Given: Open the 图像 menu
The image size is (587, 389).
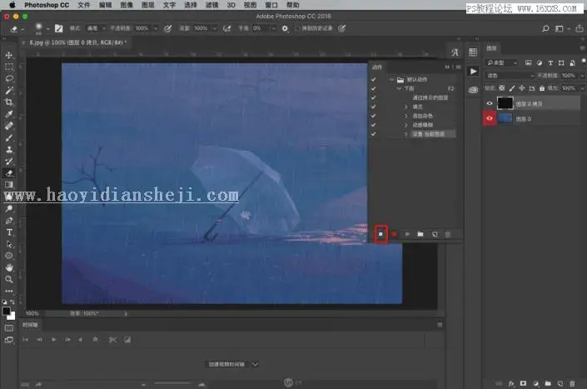Looking at the screenshot, I should (x=127, y=5).
